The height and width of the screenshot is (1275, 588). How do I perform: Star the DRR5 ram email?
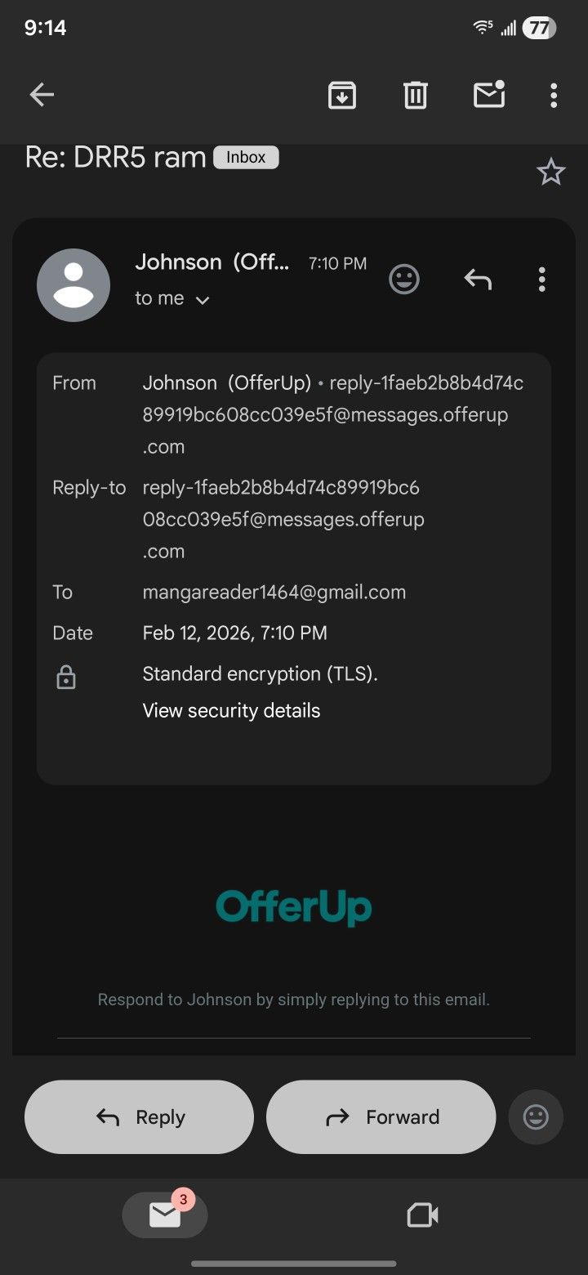click(550, 172)
